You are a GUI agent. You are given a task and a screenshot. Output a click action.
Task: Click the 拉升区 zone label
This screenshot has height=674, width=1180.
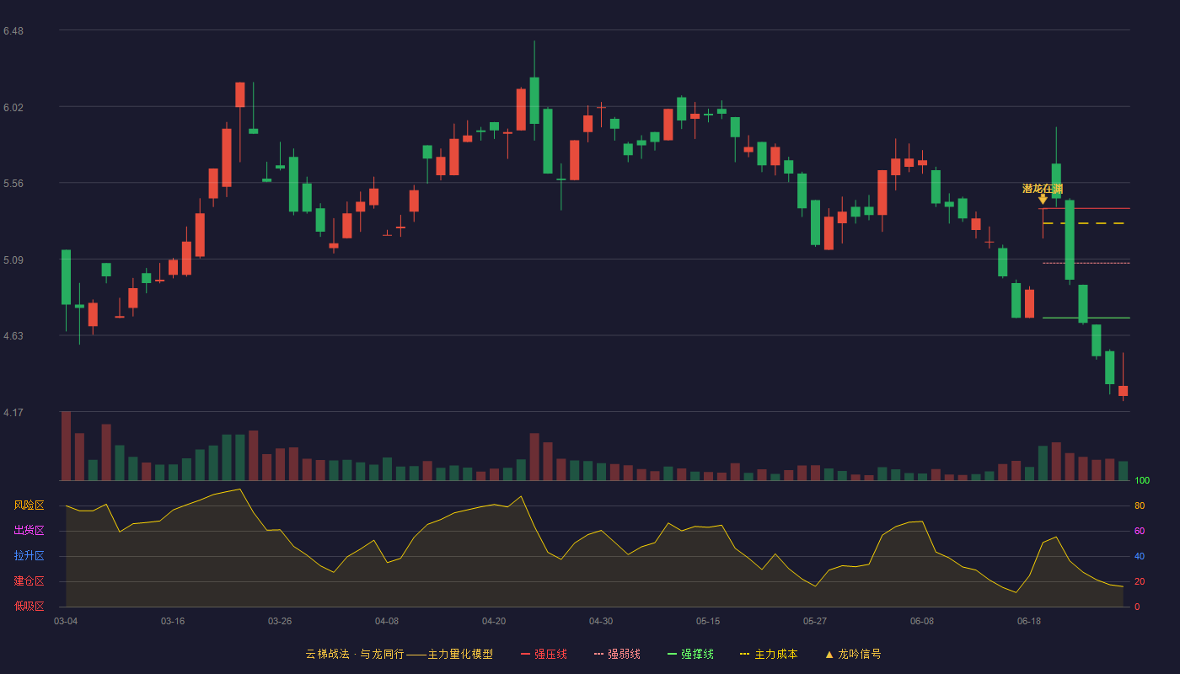(29, 556)
